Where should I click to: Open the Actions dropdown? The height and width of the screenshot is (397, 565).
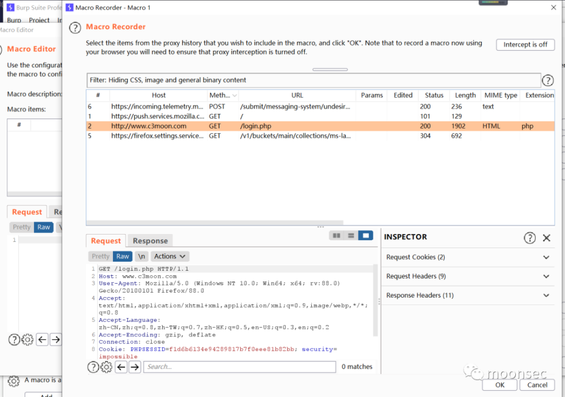169,257
